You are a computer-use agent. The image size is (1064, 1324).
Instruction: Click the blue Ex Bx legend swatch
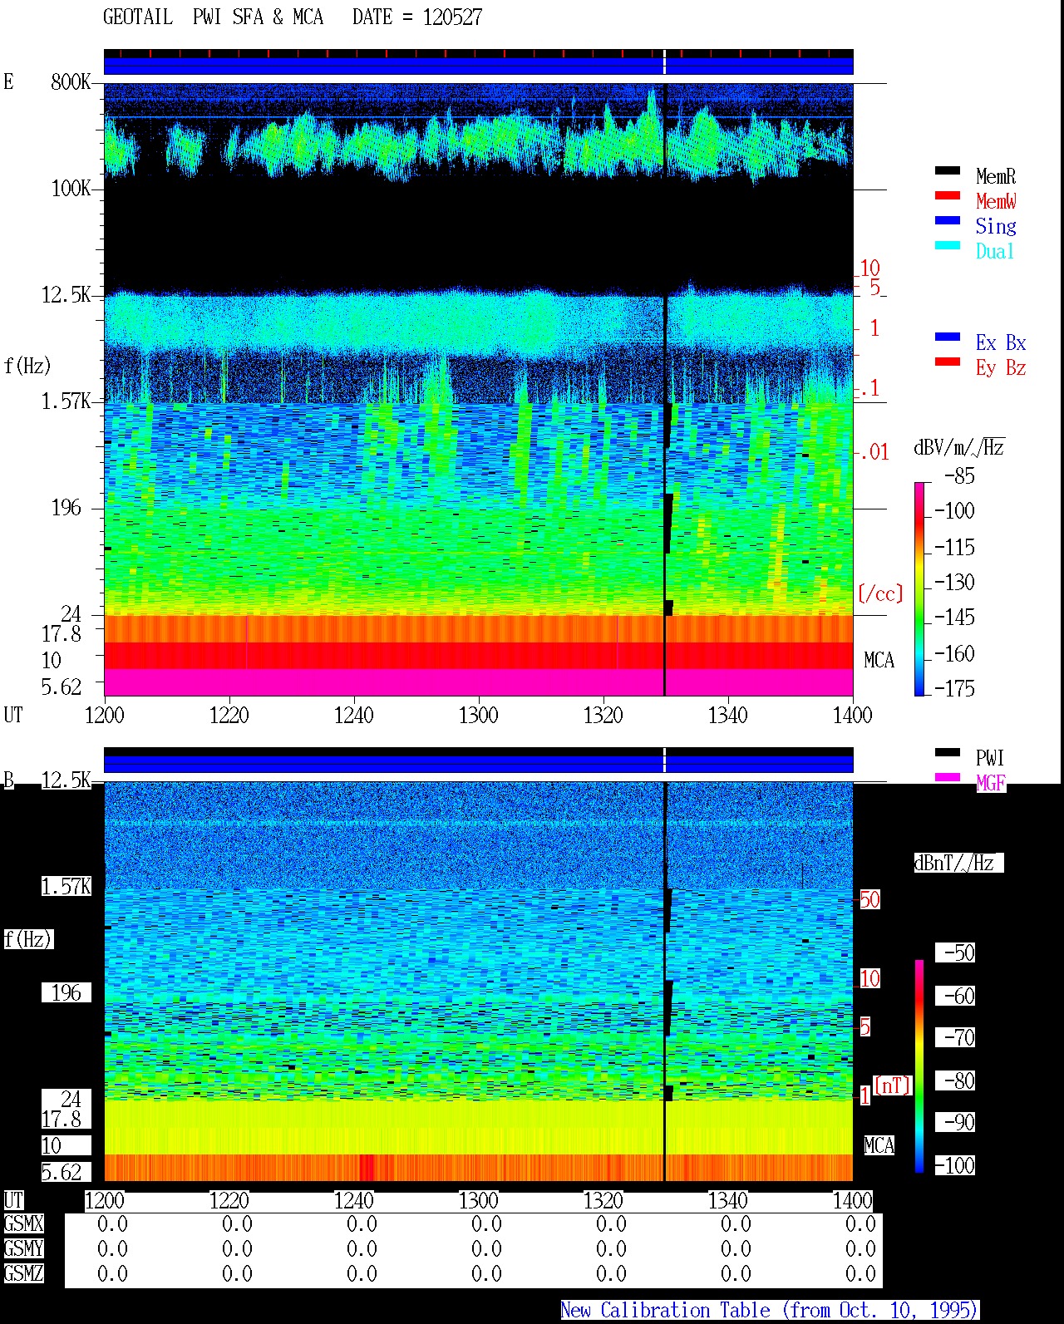(947, 337)
